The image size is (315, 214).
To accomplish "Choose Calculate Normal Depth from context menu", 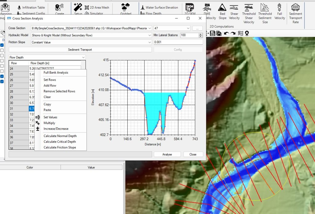I will [60, 136].
